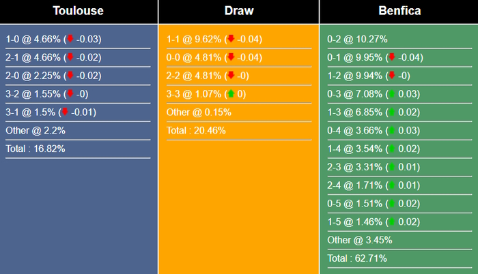Screen dimensions: 478x274
Task: Click red down arrow beside Benfica 0-1
Action: click(391, 58)
